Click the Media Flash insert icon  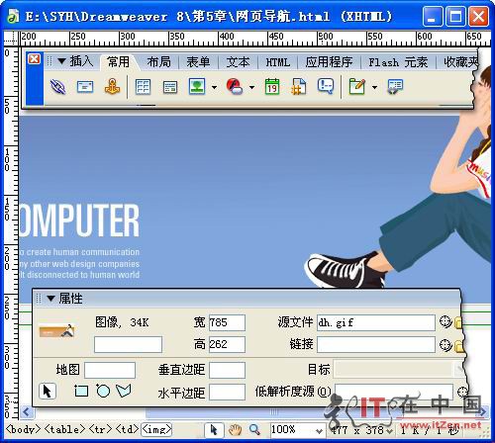[x=235, y=87]
